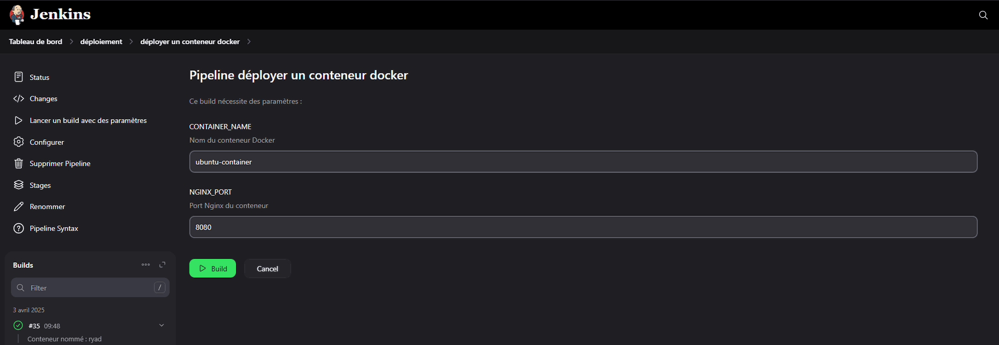Open breadcrumb chevron after déploiement
The image size is (999, 345).
[x=131, y=42]
